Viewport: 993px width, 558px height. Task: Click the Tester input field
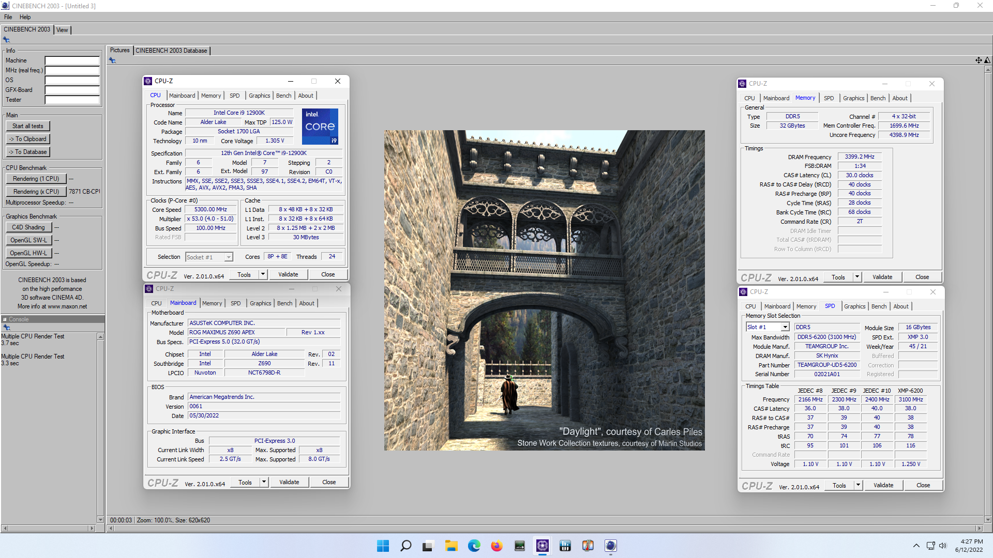point(72,100)
